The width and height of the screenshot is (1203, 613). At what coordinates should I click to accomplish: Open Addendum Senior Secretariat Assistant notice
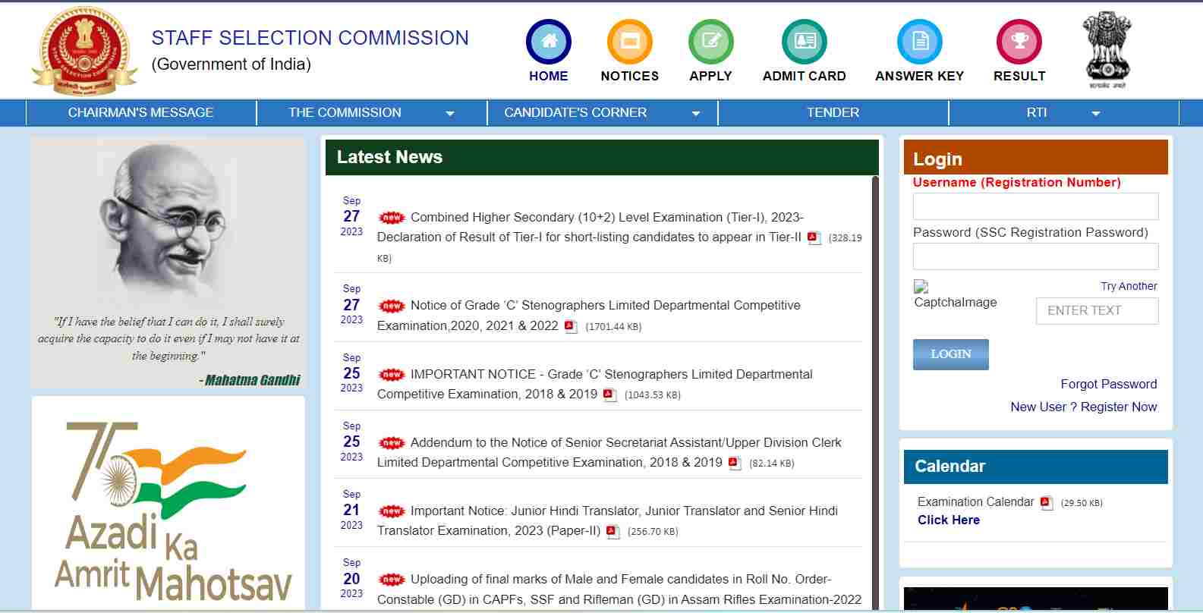click(609, 452)
